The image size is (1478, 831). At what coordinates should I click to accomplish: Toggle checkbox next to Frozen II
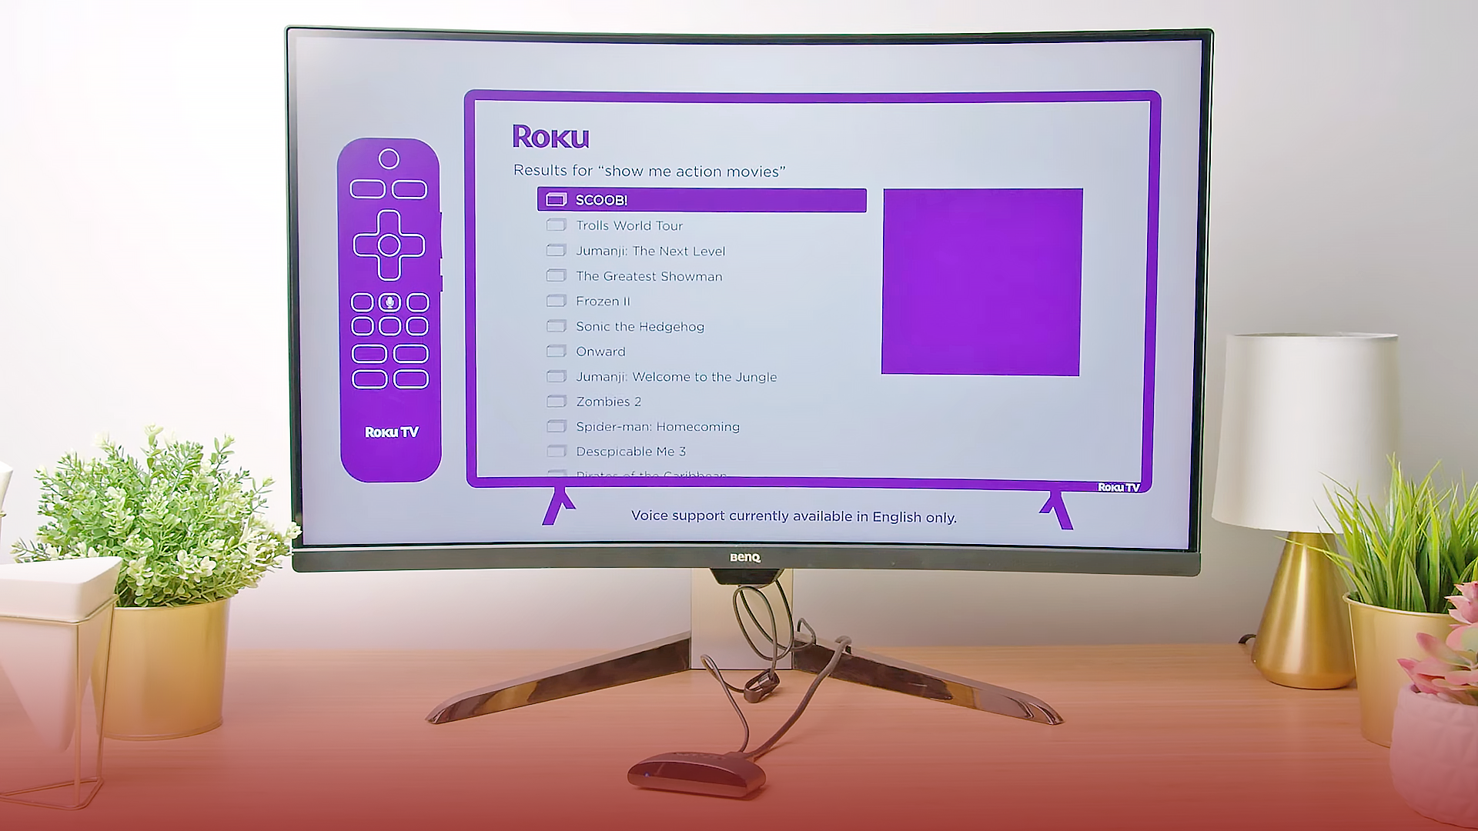coord(554,300)
